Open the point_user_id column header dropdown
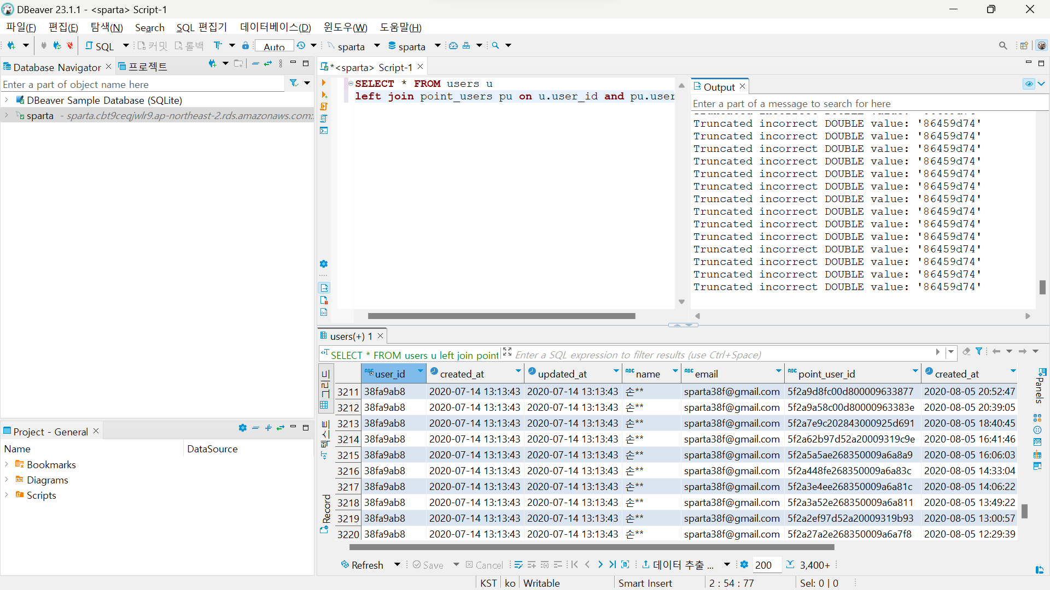 coord(915,371)
